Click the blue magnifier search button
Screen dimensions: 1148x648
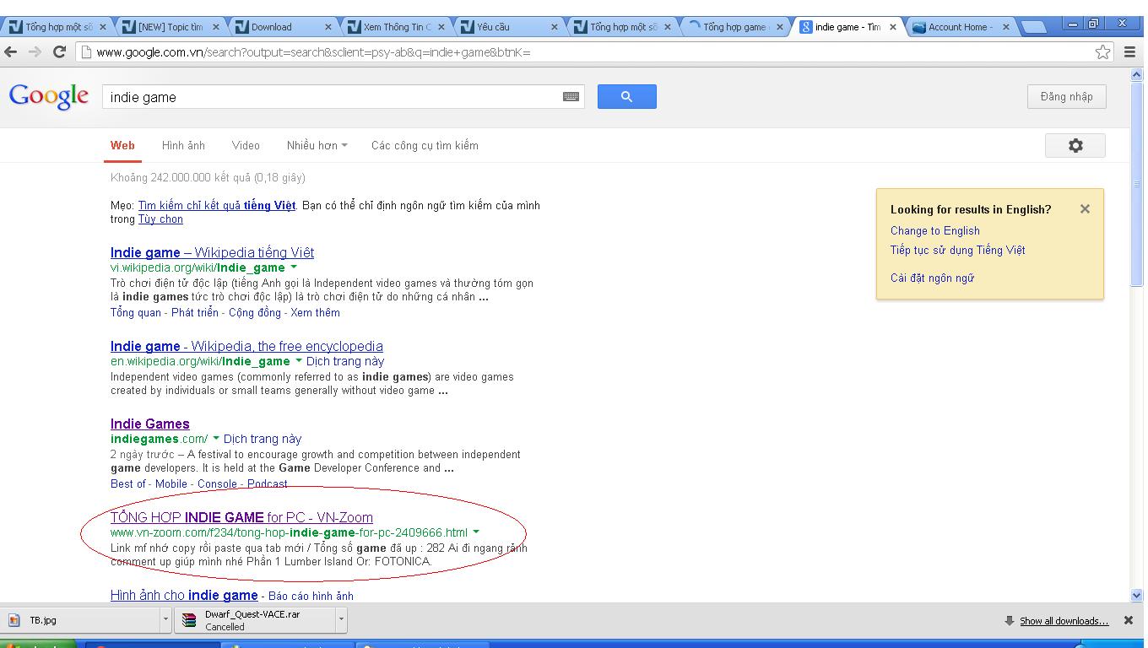(x=626, y=97)
